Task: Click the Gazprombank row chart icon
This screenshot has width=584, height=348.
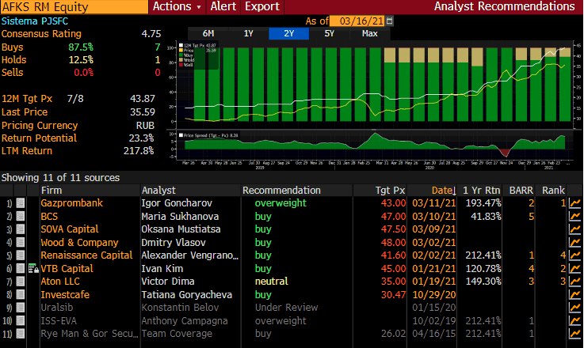Action: tap(574, 203)
